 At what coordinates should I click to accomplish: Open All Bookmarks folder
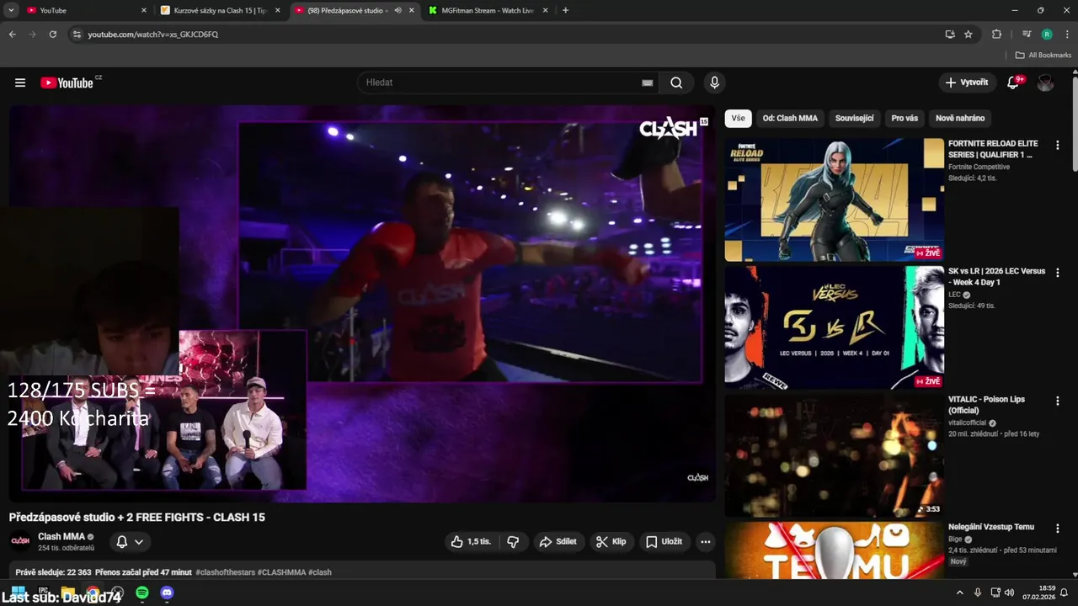click(x=1043, y=55)
